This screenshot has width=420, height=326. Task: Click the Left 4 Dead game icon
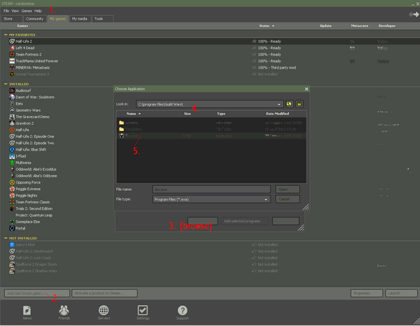[12, 48]
